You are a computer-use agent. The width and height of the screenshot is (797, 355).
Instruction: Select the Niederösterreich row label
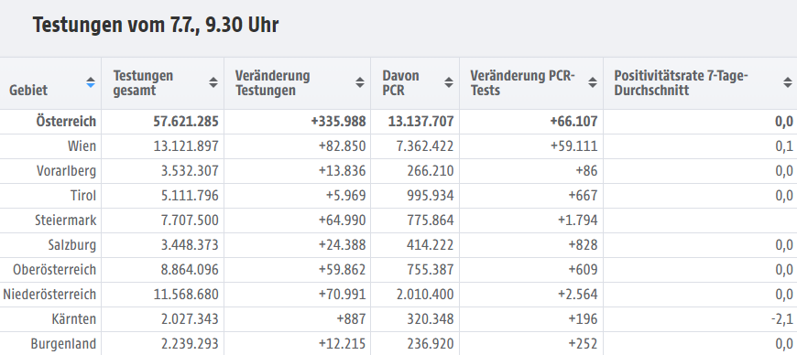[x=49, y=295]
